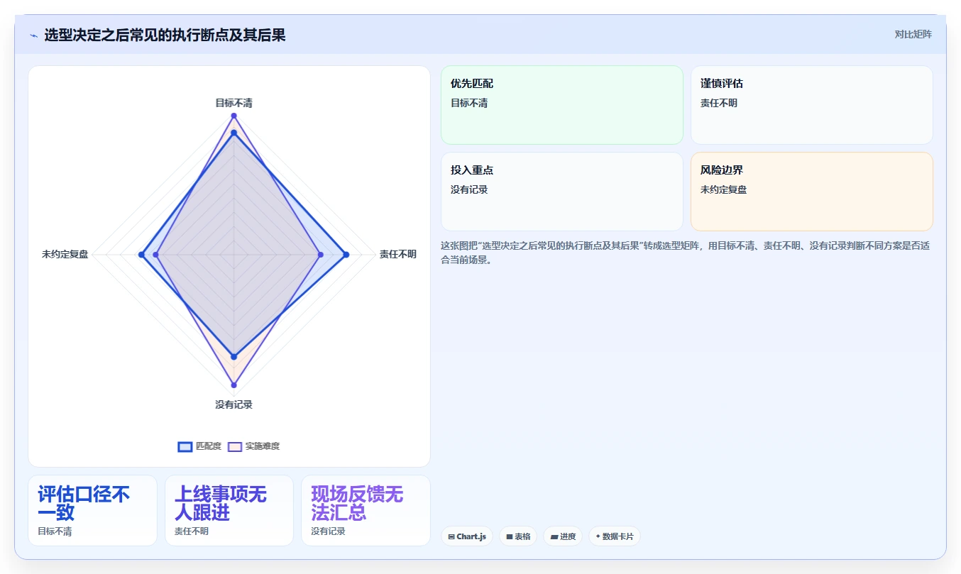
Task: Click the 对比矩阵 label in the header
Action: 913,34
